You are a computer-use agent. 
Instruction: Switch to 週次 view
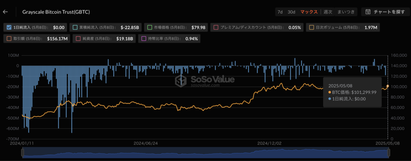pos(328,12)
